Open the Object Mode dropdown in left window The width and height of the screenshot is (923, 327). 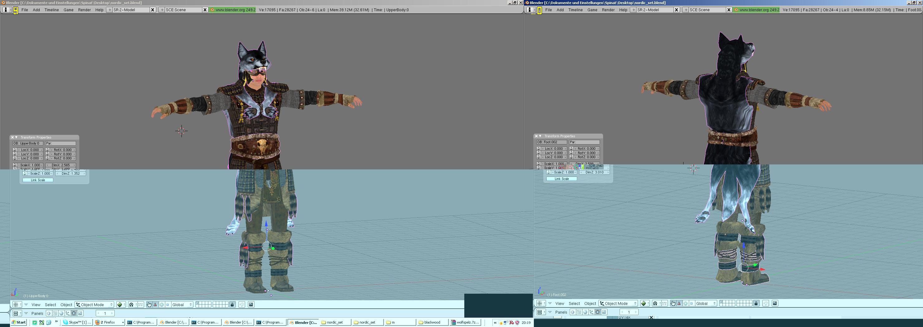pos(94,305)
